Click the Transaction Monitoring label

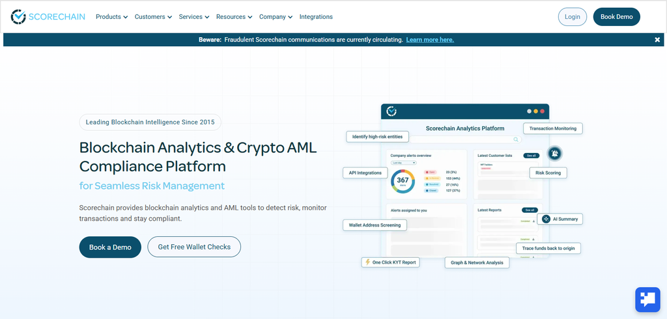552,128
